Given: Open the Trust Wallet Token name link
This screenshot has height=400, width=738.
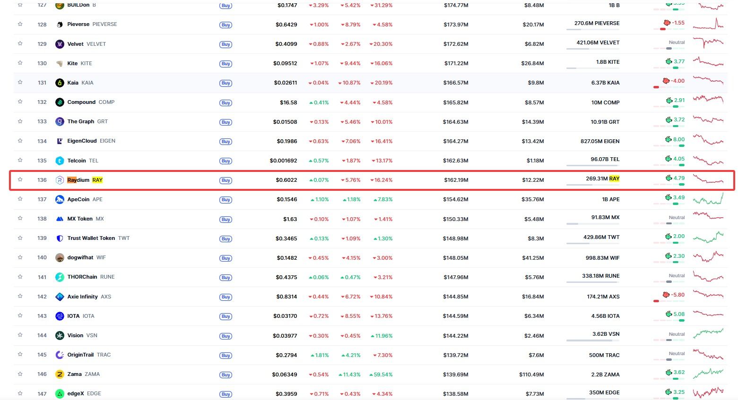Looking at the screenshot, I should pos(91,238).
